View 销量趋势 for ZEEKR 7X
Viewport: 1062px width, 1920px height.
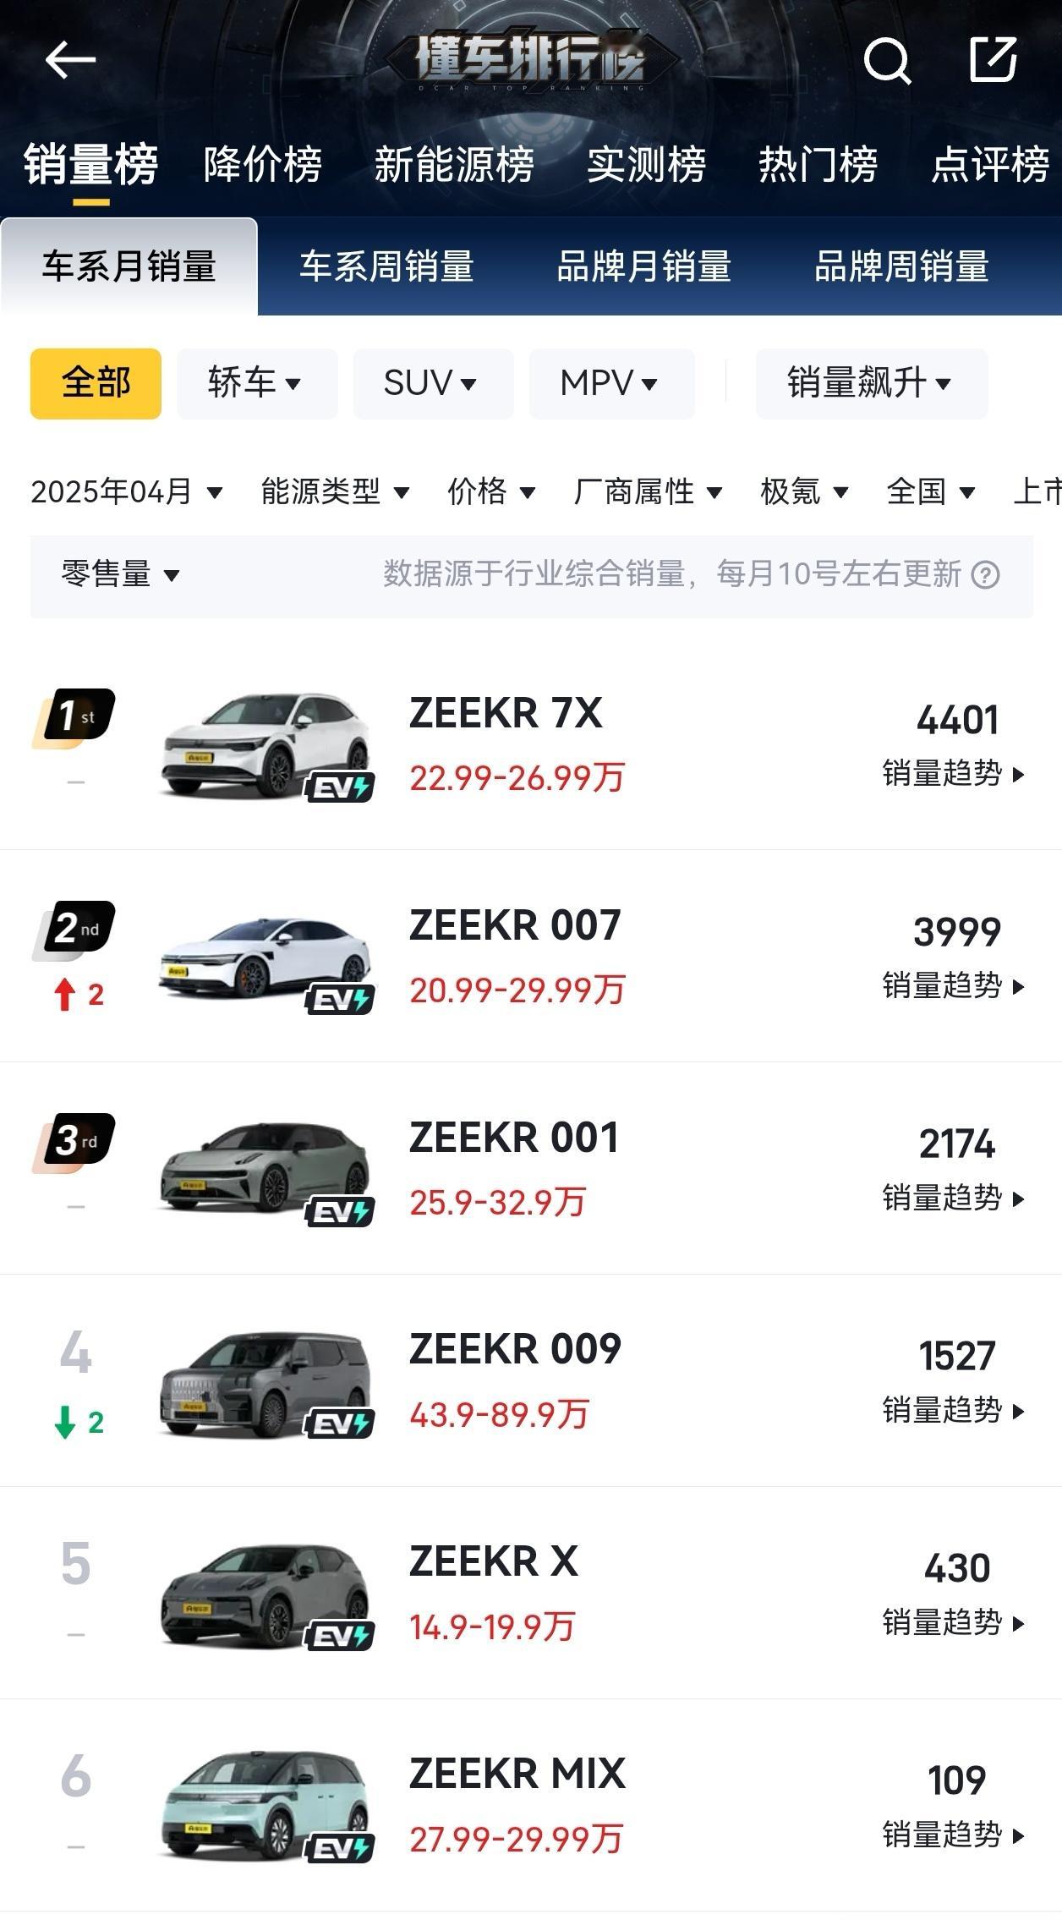coord(954,773)
